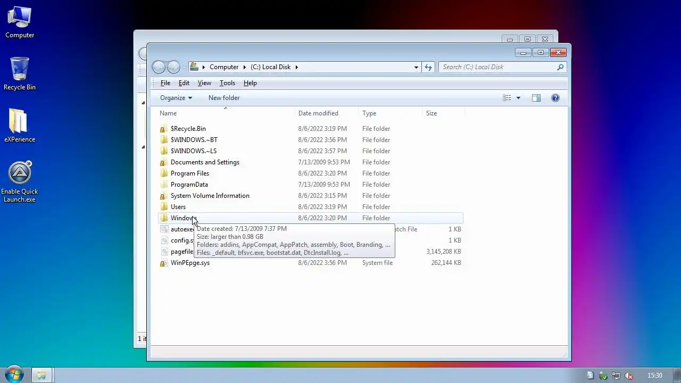Select the WinPEpge.sys file icon
The width and height of the screenshot is (681, 383).
tap(164, 263)
